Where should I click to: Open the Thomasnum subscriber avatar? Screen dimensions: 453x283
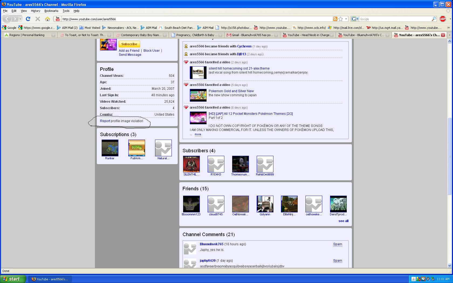pos(240,164)
